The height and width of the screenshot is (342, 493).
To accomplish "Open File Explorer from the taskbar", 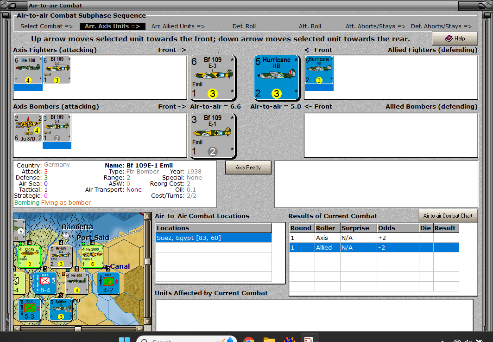I will [x=269, y=340].
